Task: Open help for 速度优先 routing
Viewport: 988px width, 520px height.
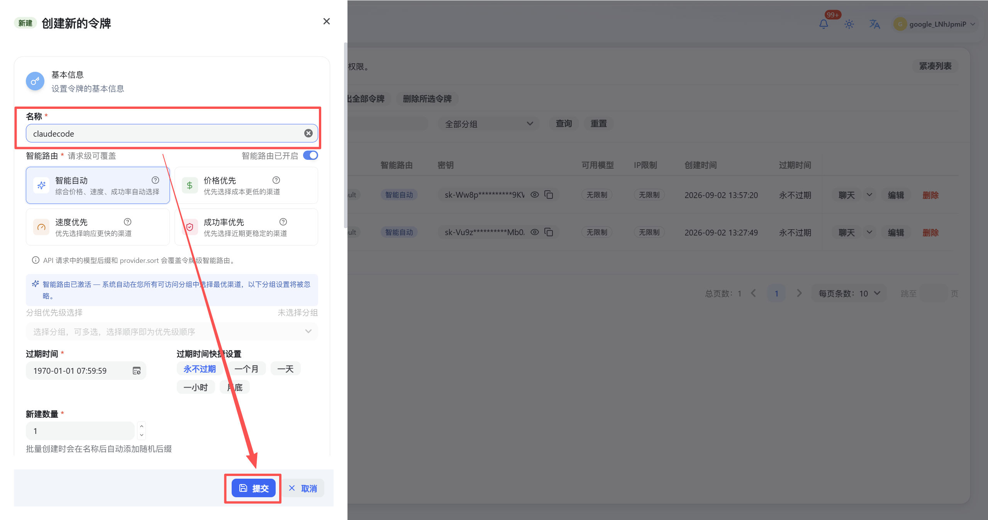Action: coord(127,222)
